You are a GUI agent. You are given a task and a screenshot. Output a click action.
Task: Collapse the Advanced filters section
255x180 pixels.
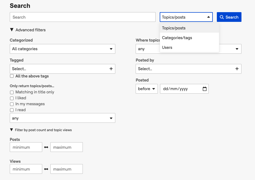[28, 30]
